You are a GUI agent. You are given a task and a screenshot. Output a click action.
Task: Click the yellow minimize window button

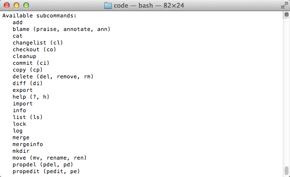click(16, 5)
